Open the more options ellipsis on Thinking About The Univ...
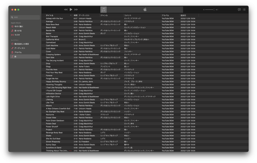The image size is (257, 163). (70, 151)
